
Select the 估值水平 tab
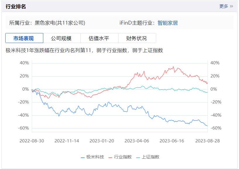99,38
